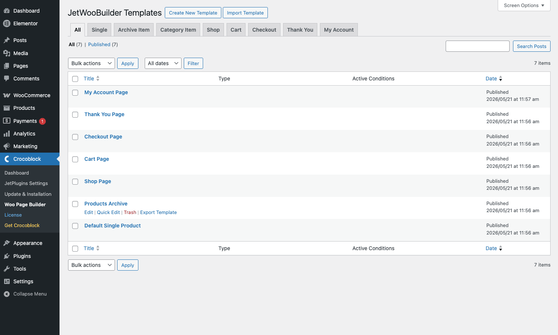Check the Cart Page checkbox
This screenshot has width=558, height=335.
[x=75, y=159]
